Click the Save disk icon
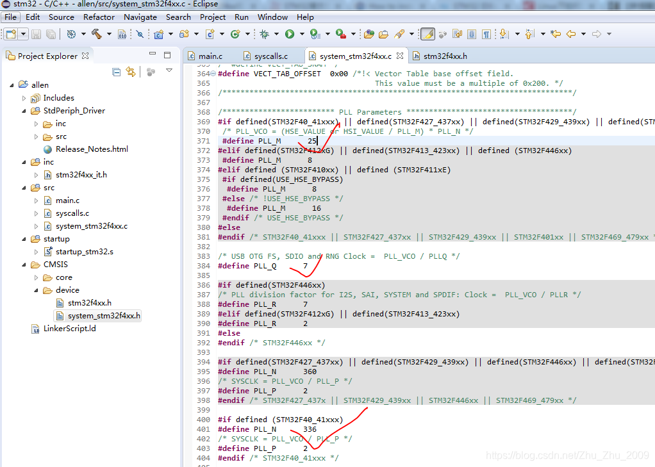 pos(37,34)
